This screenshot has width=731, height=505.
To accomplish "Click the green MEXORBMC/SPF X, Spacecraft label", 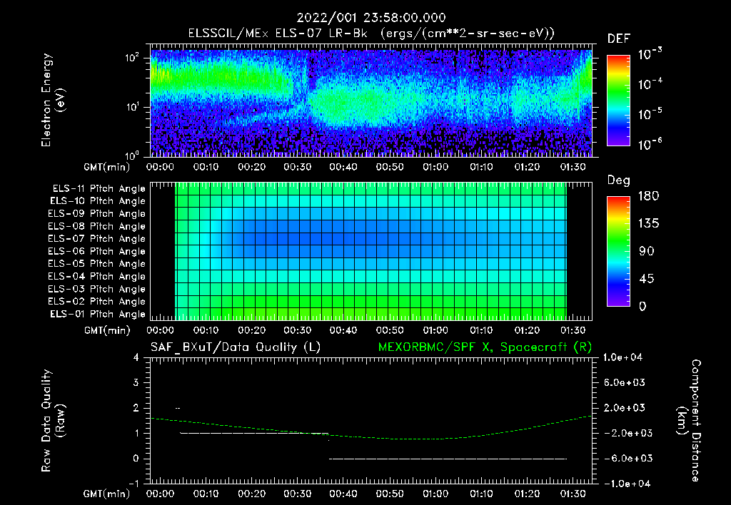I will (485, 347).
